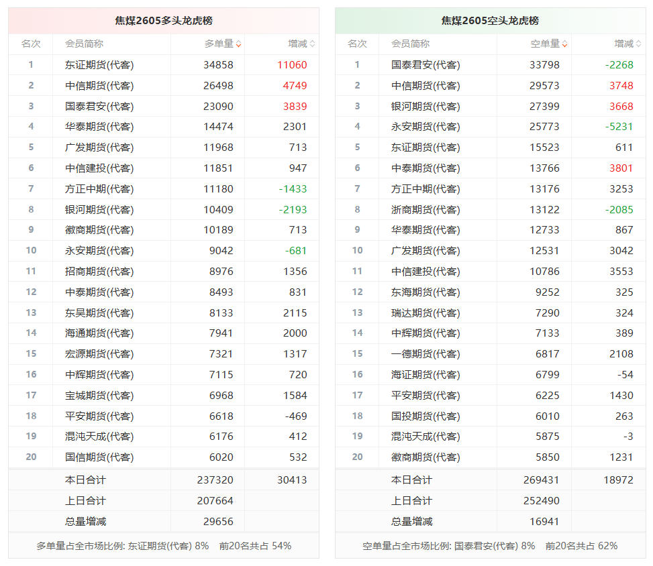Click short change value -5231
The image size is (653, 566).
tap(619, 127)
